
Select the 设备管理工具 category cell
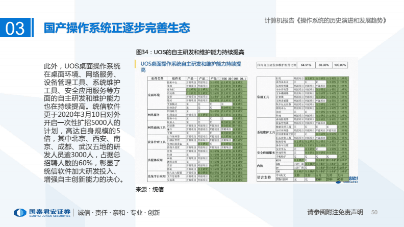click(x=157, y=142)
